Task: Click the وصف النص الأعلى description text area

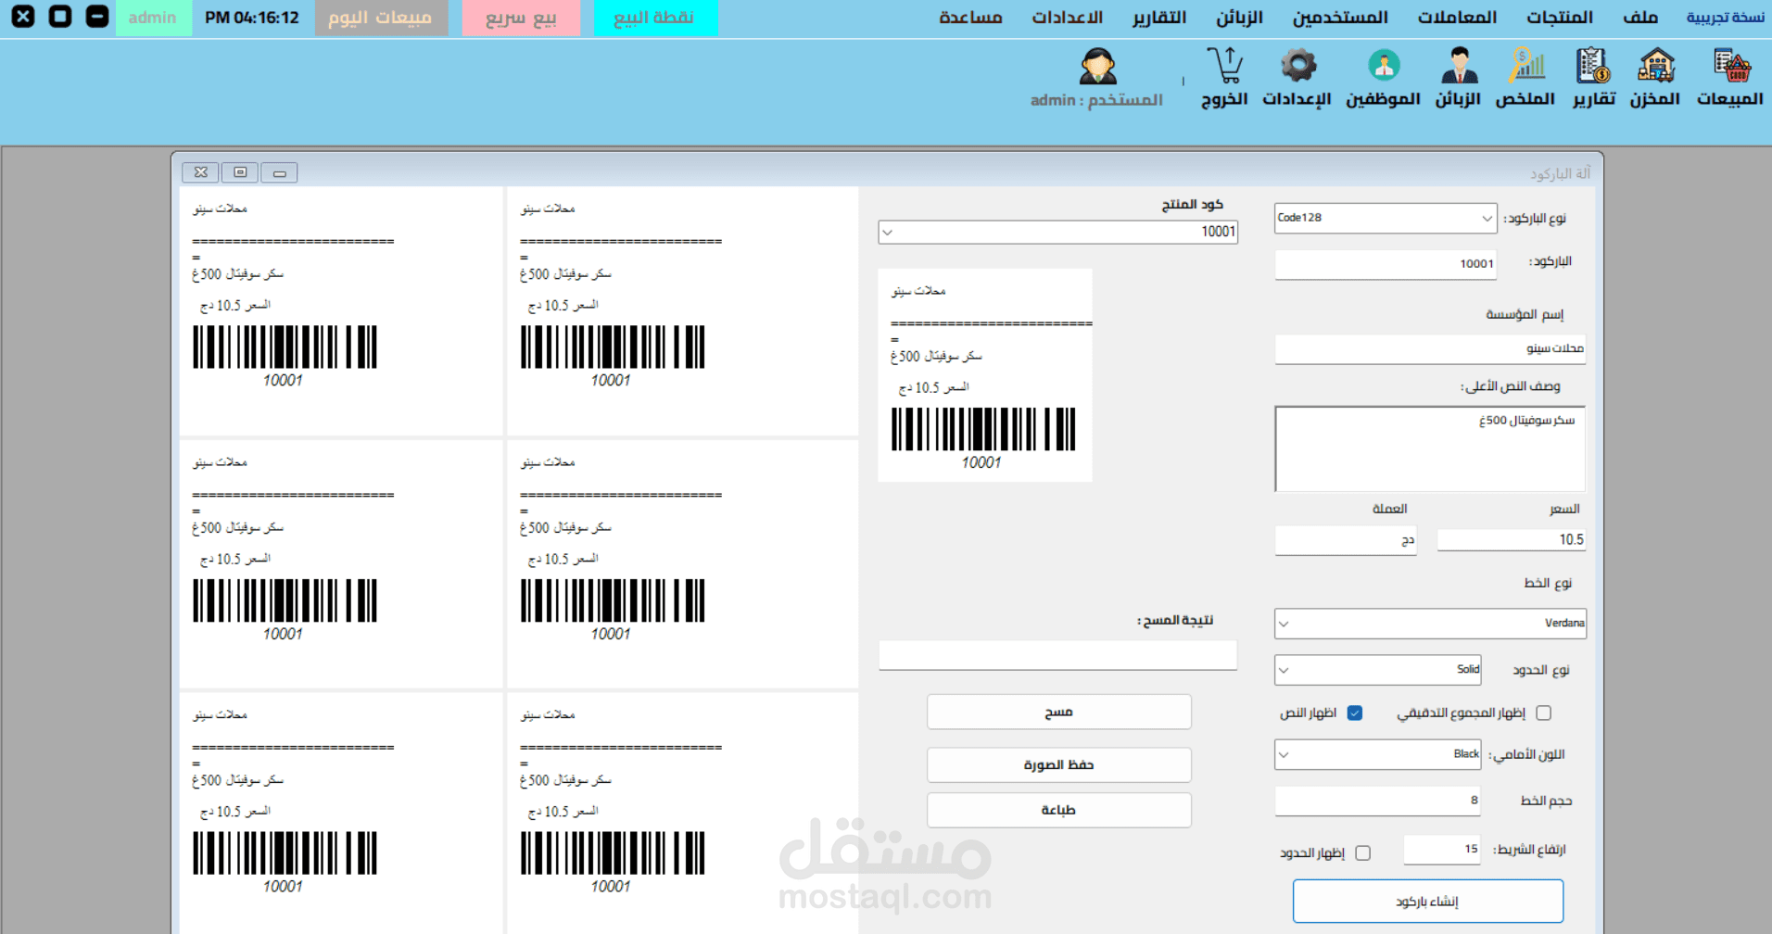Action: click(x=1430, y=448)
